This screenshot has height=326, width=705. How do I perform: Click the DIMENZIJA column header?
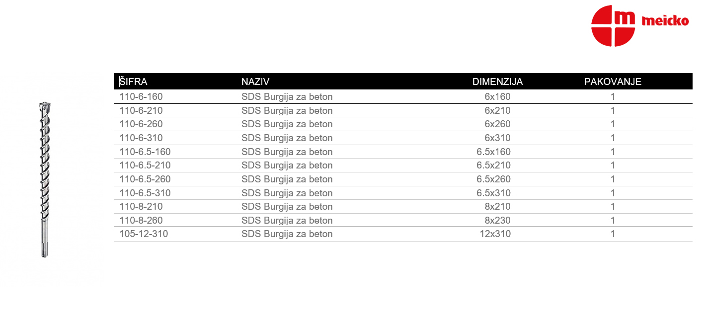click(497, 82)
